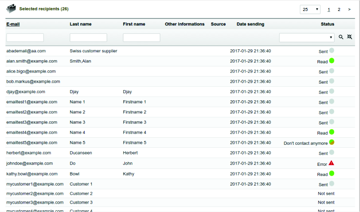Screen dimensions: 360x212
Task: Sort by the Status column header
Action: coord(327,24)
